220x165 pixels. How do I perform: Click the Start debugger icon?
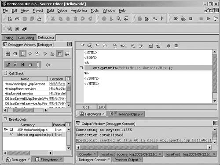click(x=176, y=19)
